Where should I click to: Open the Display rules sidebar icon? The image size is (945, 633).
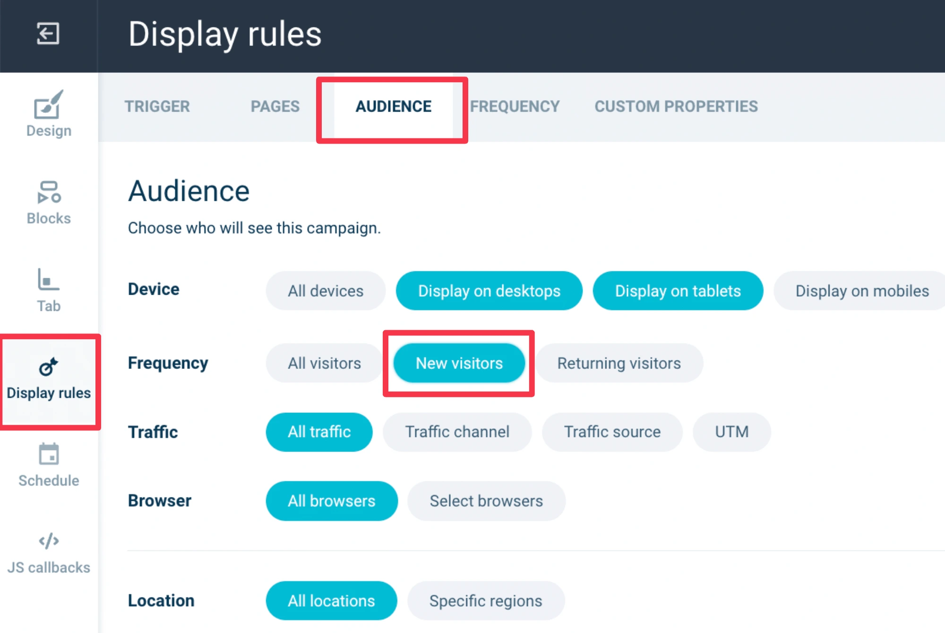(49, 368)
